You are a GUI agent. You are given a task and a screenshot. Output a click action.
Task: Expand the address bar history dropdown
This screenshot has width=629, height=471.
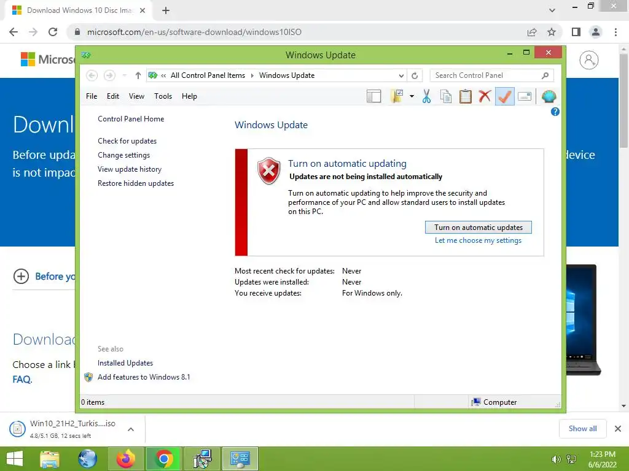click(401, 75)
